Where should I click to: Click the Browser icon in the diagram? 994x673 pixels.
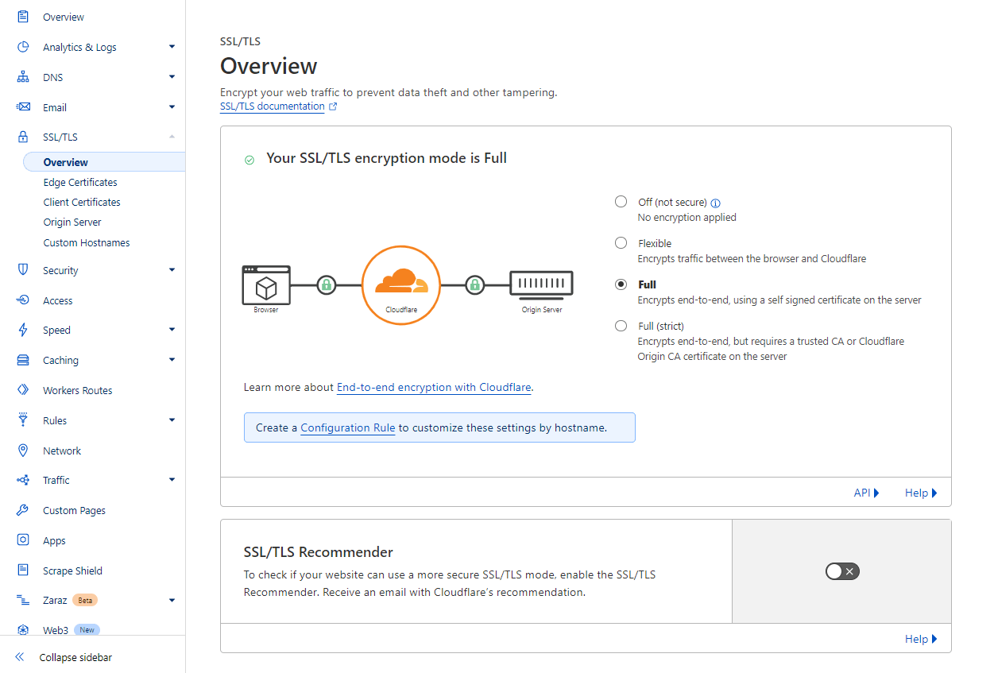click(x=266, y=284)
